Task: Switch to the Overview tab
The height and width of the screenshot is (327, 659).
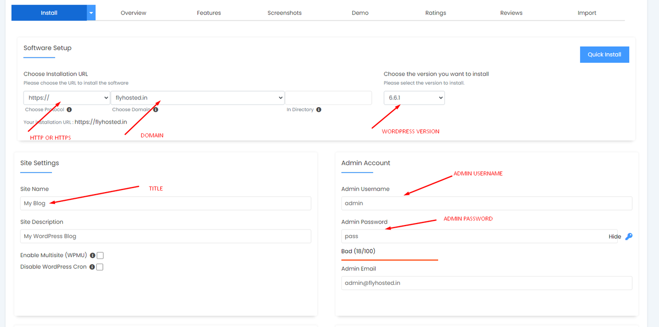Action: click(x=133, y=13)
